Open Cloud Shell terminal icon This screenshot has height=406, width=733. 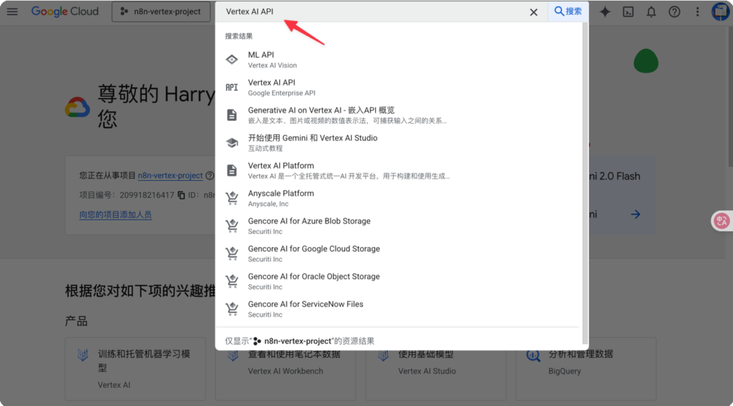[628, 11]
